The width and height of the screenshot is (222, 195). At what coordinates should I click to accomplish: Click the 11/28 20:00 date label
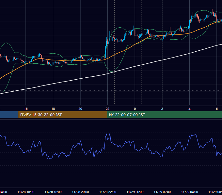(80, 192)
